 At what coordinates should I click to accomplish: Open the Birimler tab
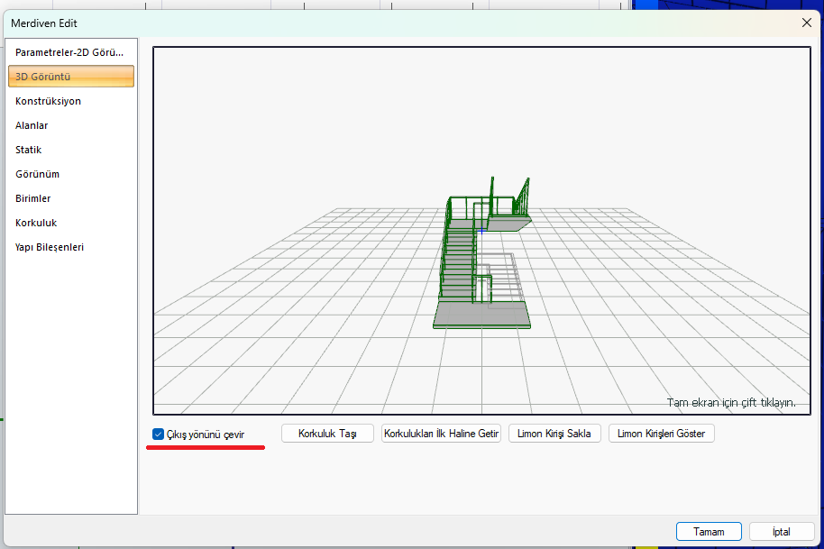pyautogui.click(x=71, y=198)
